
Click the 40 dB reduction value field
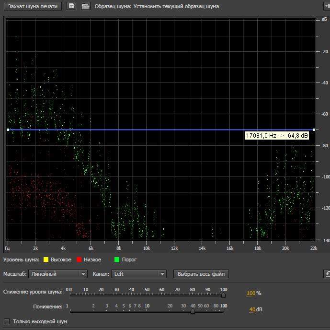(x=252, y=309)
